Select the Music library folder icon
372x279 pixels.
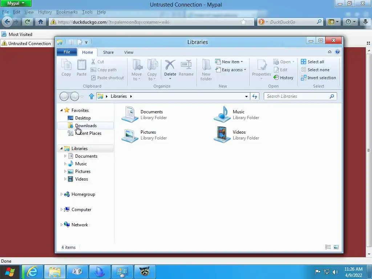coord(222,114)
